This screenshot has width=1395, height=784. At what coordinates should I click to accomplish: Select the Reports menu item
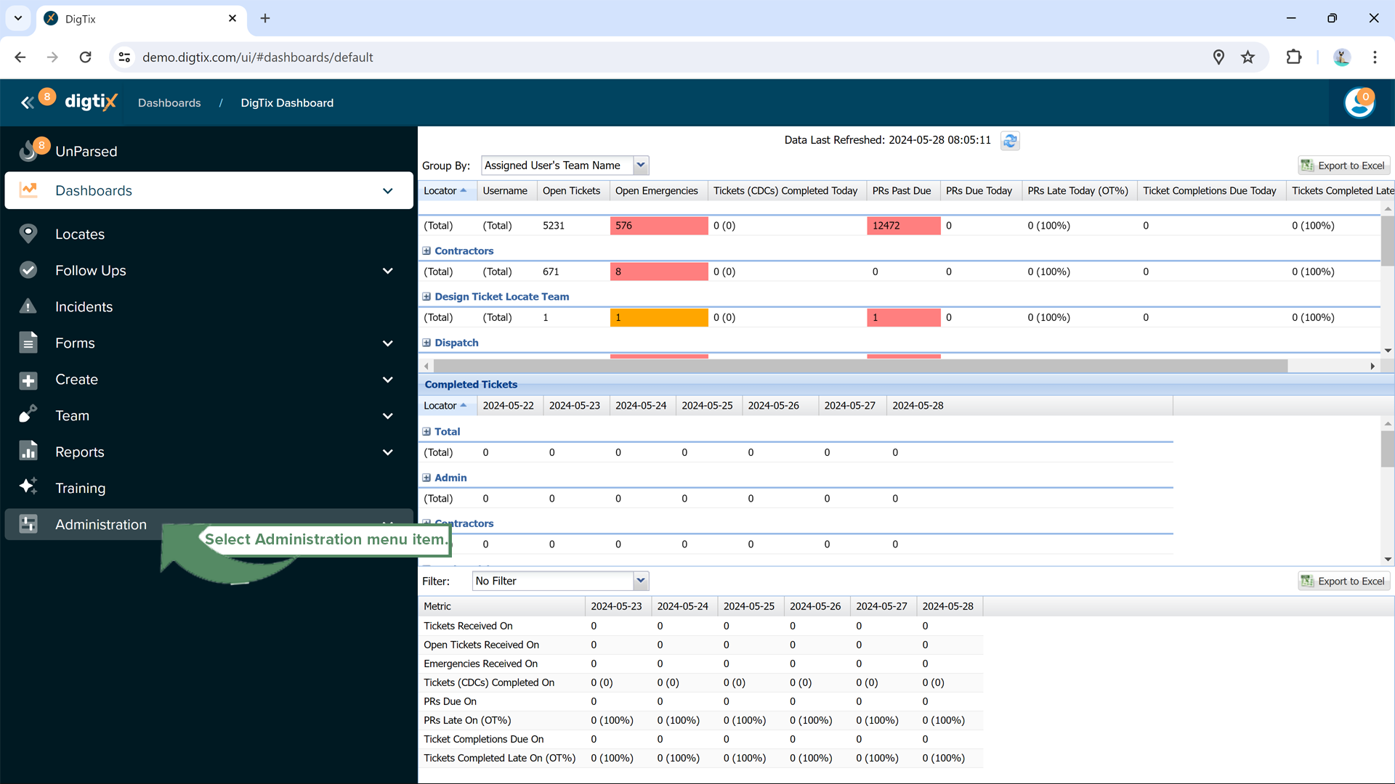click(80, 452)
